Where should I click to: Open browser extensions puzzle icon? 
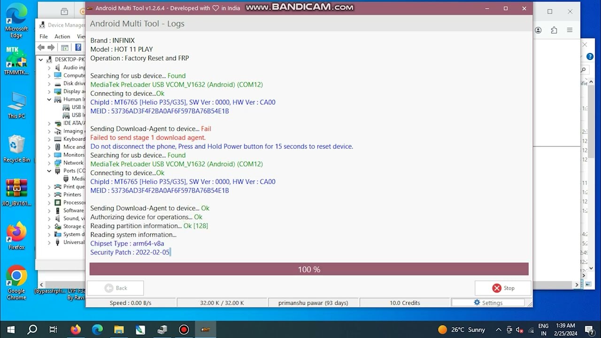tap(554, 30)
